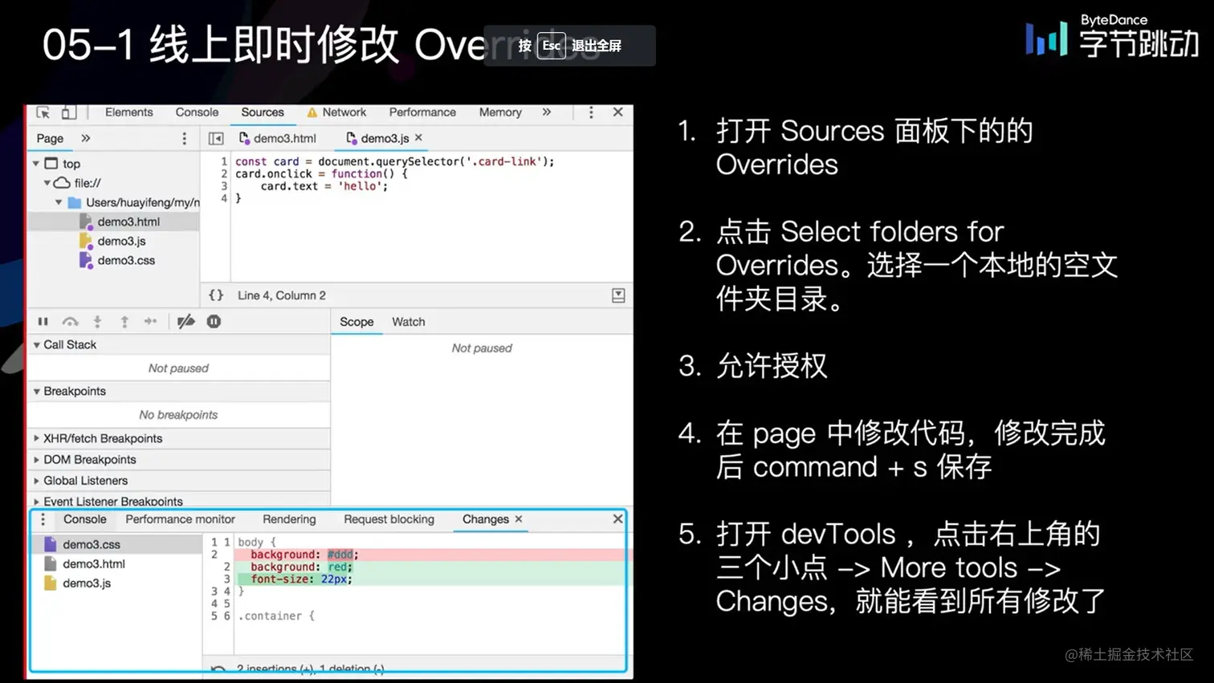The height and width of the screenshot is (683, 1214).
Task: Toggle the device toolbar icon
Action: click(x=69, y=112)
